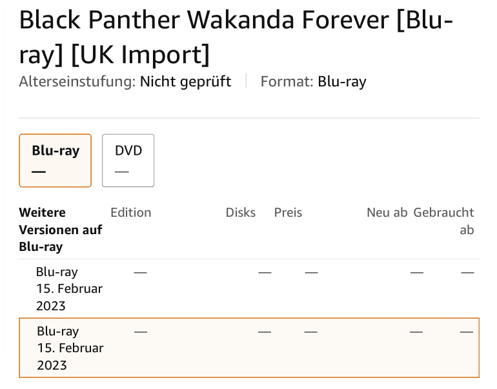
Task: Click the Black Panther Wakanda Forever title
Action: [236, 37]
